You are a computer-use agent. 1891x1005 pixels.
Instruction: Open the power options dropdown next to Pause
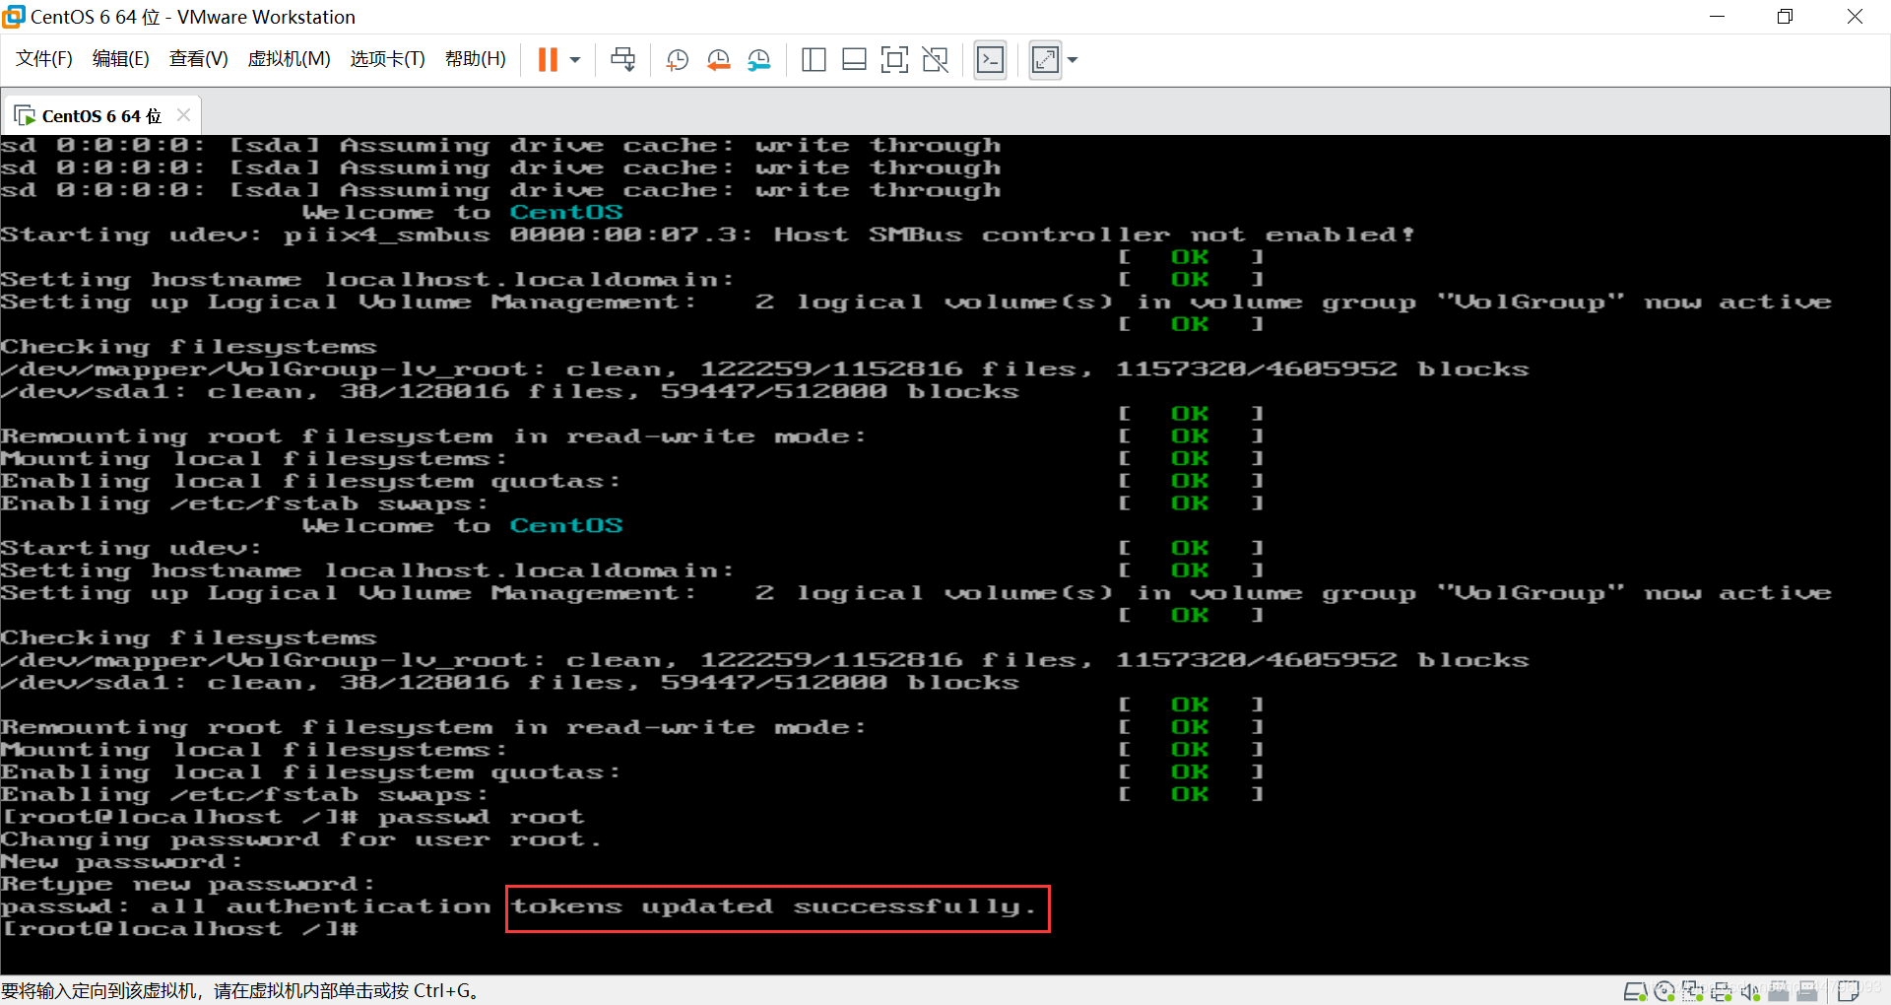(575, 60)
